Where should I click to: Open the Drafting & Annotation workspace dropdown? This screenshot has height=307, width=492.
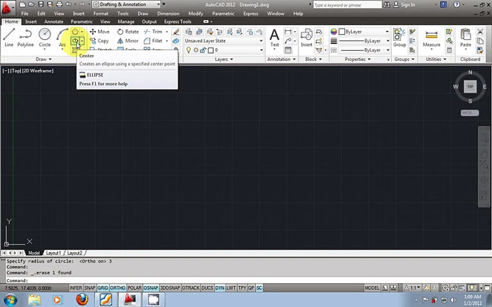[x=127, y=4]
